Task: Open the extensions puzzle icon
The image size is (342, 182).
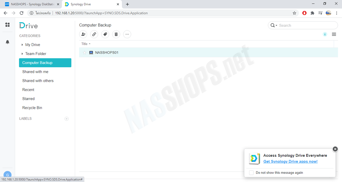Action: point(312,13)
